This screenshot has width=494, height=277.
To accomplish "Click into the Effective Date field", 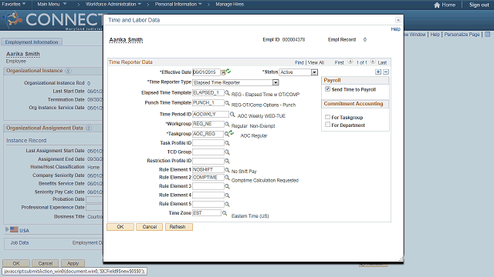I will pos(206,72).
